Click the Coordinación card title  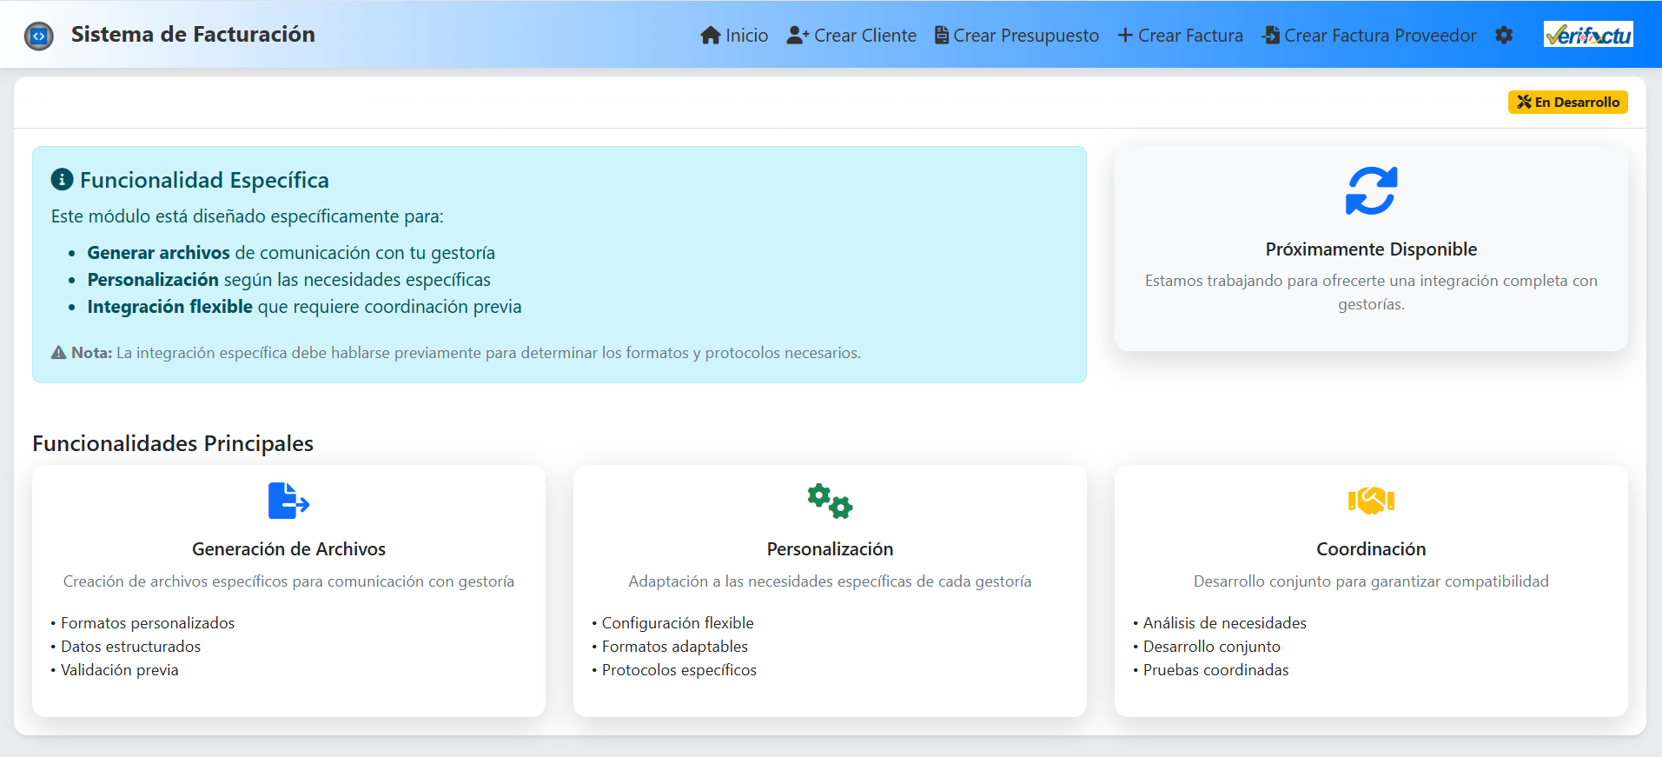coord(1371,549)
